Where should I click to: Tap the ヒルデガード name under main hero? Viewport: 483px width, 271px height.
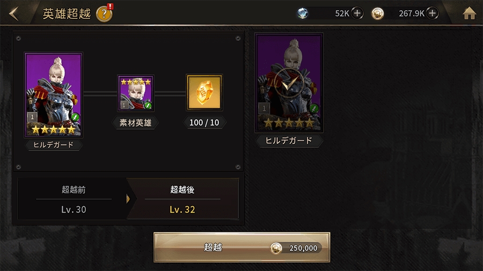(x=54, y=145)
